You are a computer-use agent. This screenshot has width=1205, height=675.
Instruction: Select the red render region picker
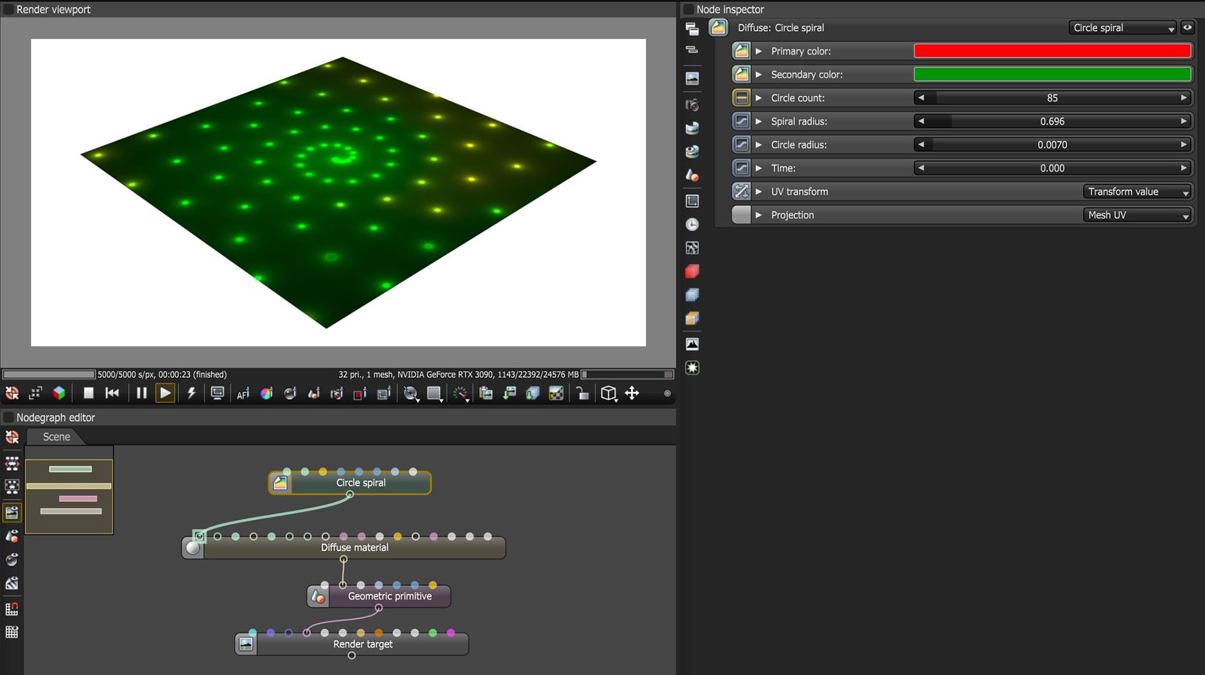click(361, 393)
